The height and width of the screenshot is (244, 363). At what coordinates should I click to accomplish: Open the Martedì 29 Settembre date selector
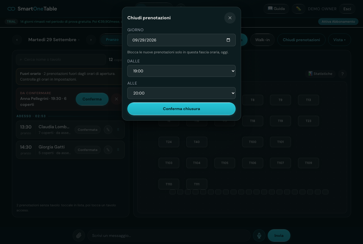(x=54, y=40)
